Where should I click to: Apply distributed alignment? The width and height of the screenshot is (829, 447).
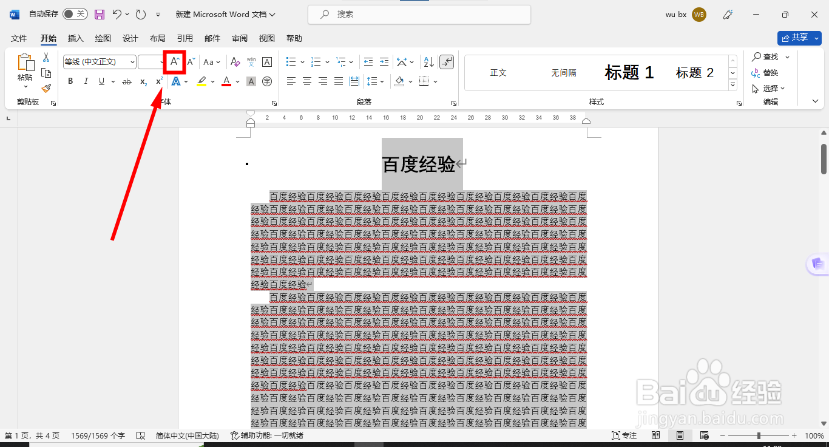(x=354, y=81)
